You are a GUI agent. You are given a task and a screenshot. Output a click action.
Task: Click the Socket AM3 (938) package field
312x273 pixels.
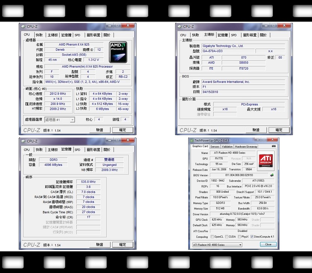[x=74, y=55]
